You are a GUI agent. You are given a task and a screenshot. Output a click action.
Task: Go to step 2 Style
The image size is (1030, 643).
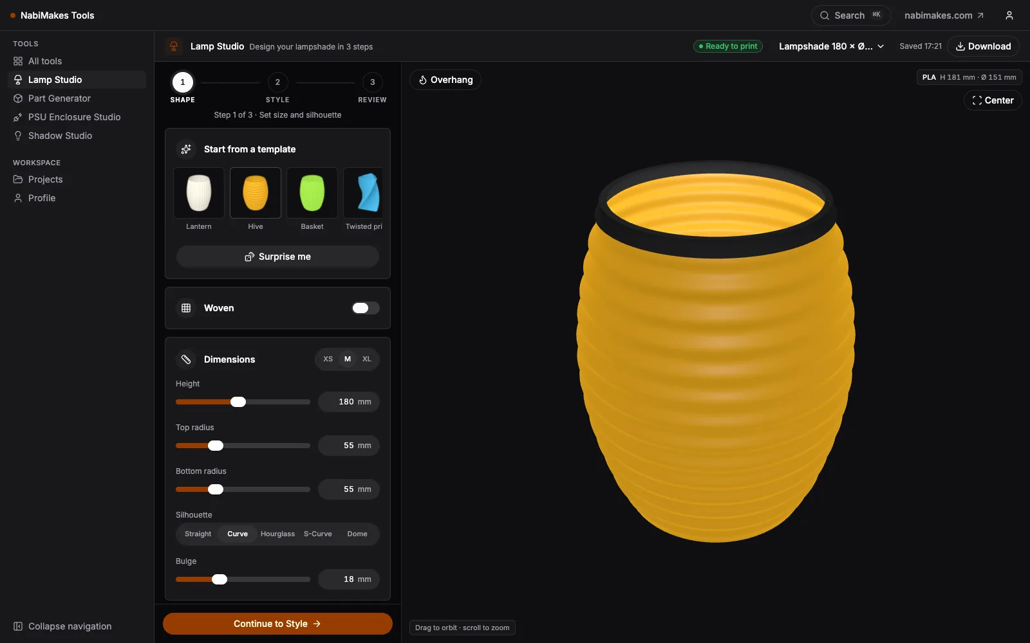pyautogui.click(x=277, y=82)
